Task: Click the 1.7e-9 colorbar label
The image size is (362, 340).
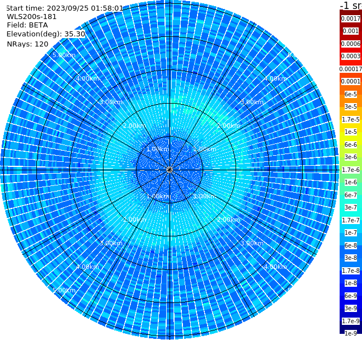Action: [x=351, y=321]
